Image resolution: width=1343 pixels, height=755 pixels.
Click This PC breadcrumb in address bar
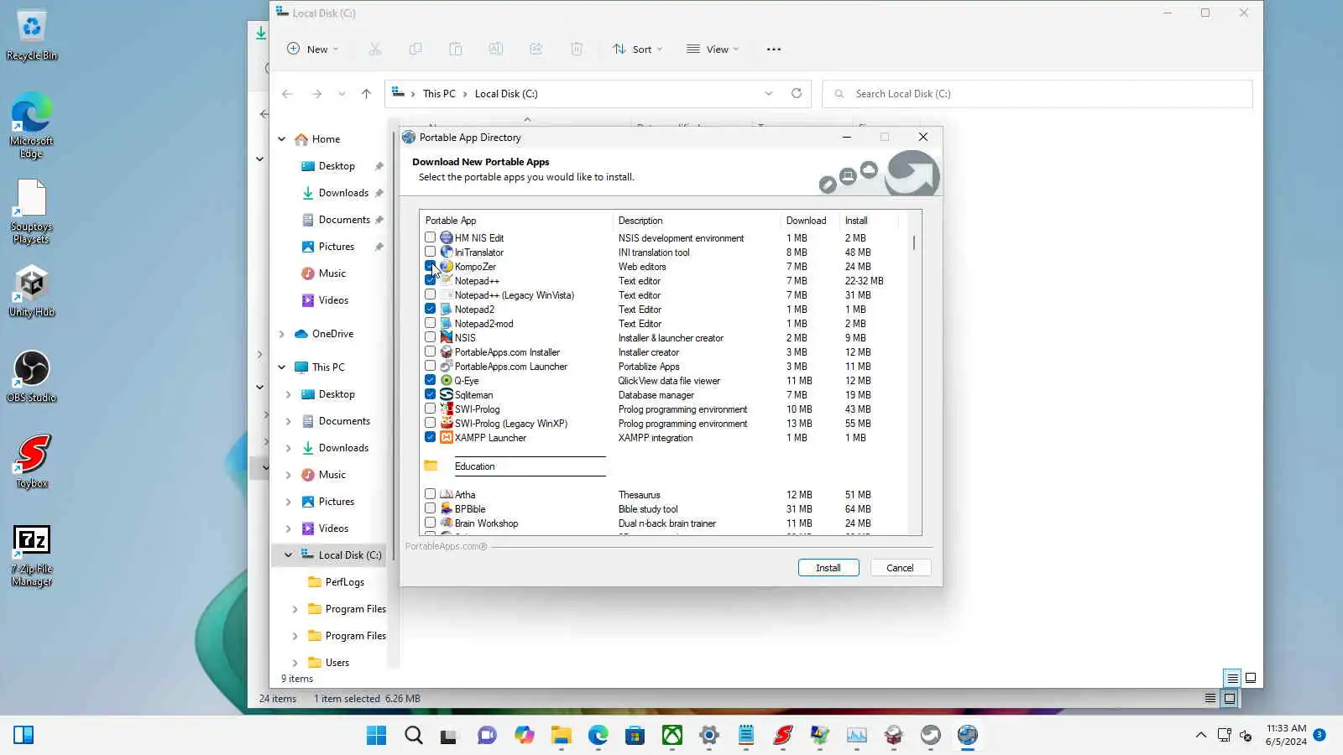439,94
